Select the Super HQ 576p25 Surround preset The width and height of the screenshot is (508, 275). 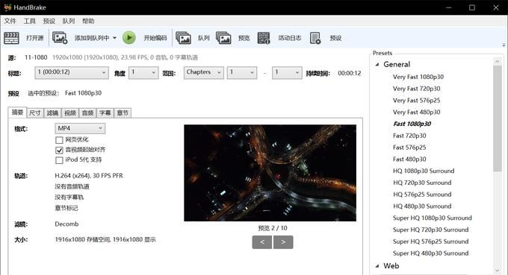[430, 241]
